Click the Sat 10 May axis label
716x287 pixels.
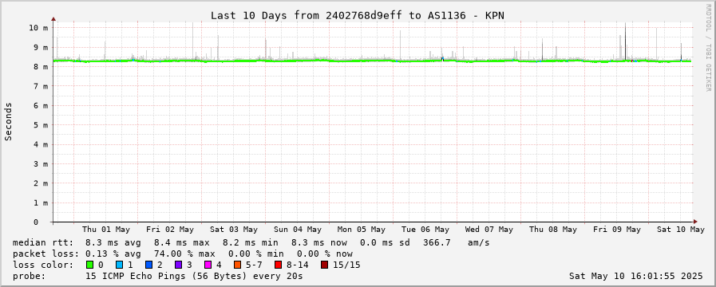pos(681,230)
